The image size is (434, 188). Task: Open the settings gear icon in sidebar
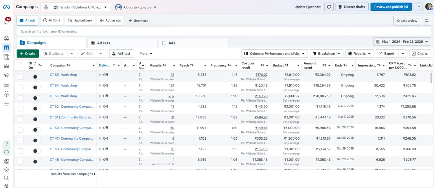pyautogui.click(x=6, y=170)
